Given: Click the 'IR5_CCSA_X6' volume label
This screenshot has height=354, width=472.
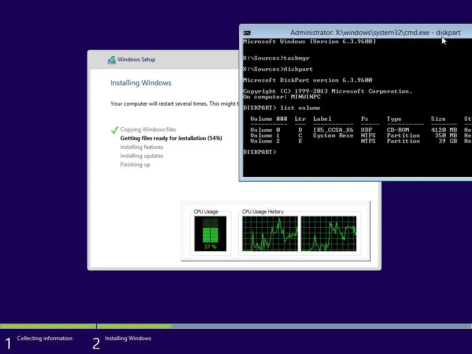Looking at the screenshot, I should point(333,130).
